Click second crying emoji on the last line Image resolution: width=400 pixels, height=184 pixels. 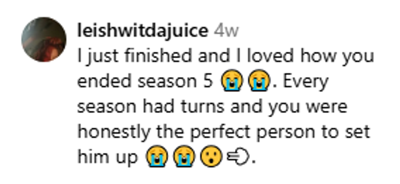[x=184, y=156]
